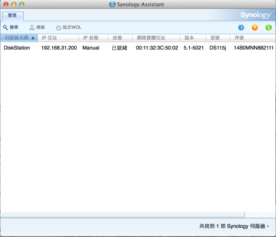276x237 pixels.
Task: Click the Manual IP status cell
Action: click(x=91, y=48)
